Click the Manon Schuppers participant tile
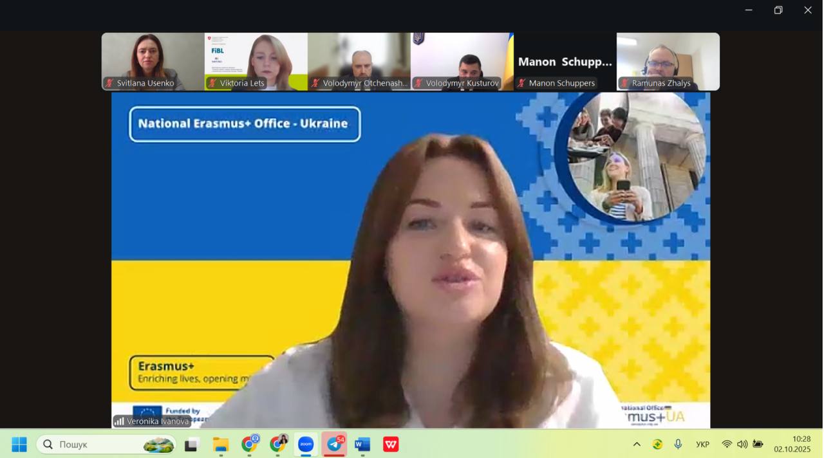 point(565,61)
